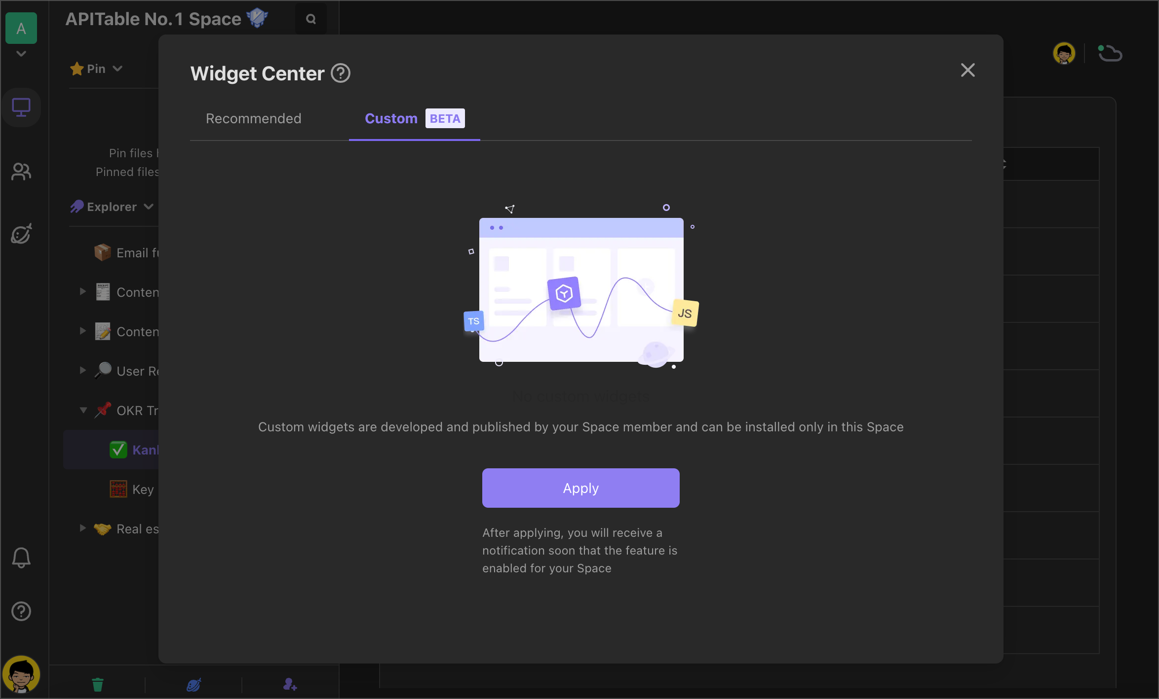Click the space shield badge icon

pyautogui.click(x=257, y=18)
